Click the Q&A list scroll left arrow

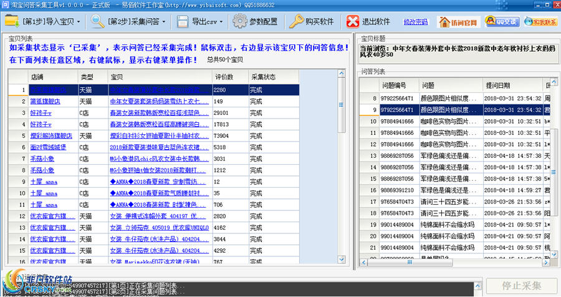coord(363,263)
